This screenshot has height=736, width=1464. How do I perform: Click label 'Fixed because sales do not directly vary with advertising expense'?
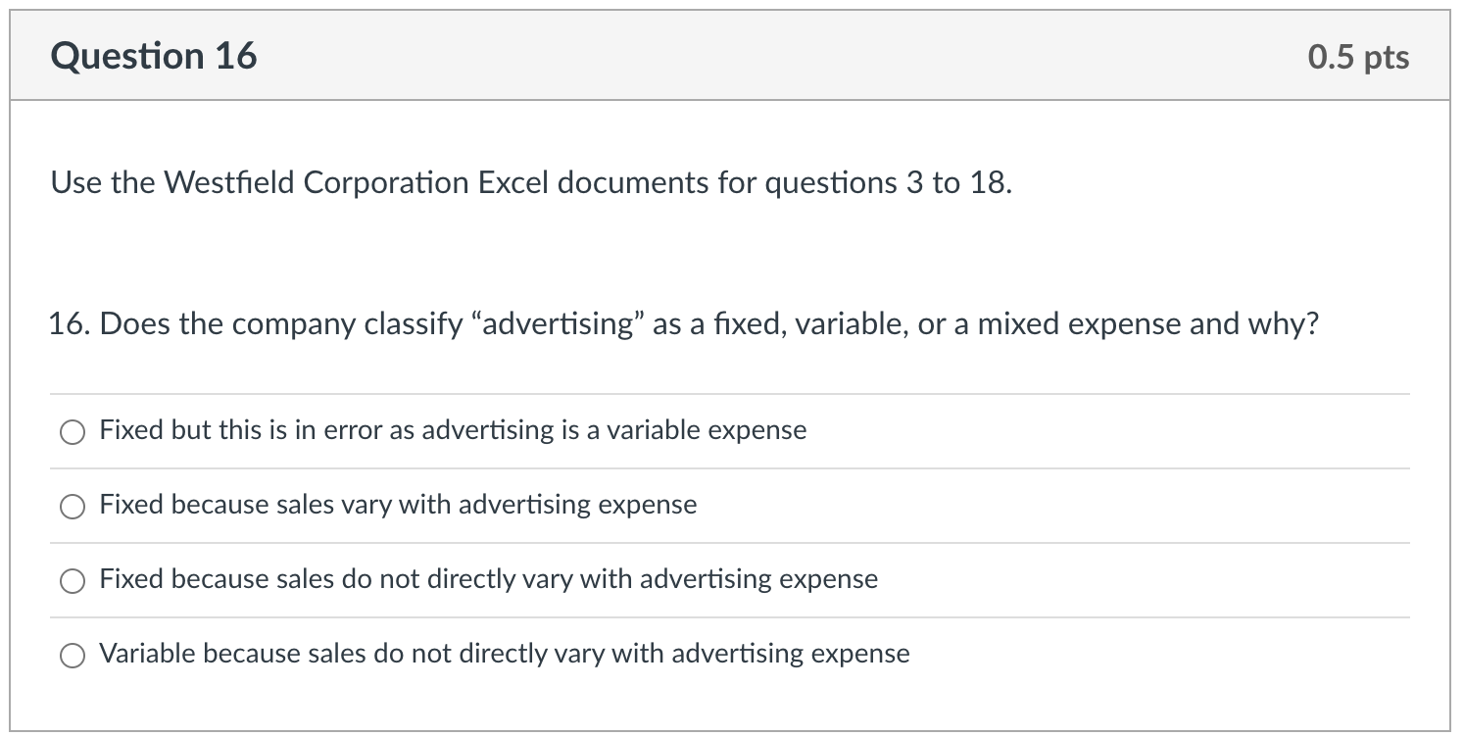click(x=488, y=579)
